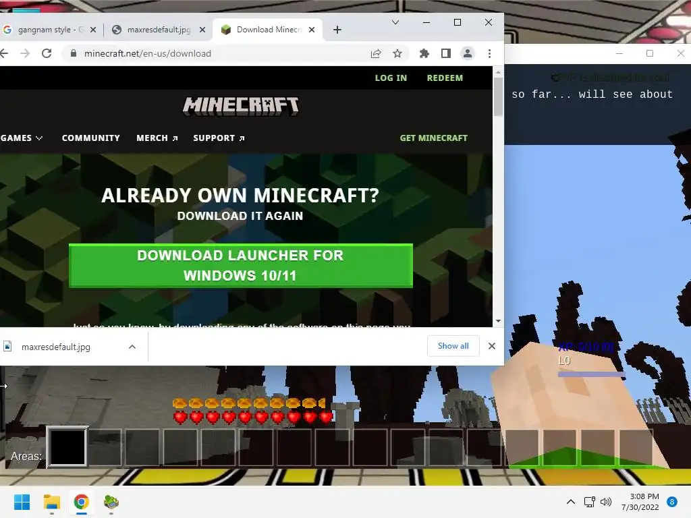Click the Minecraft logo
The width and height of the screenshot is (691, 518).
coord(241,106)
